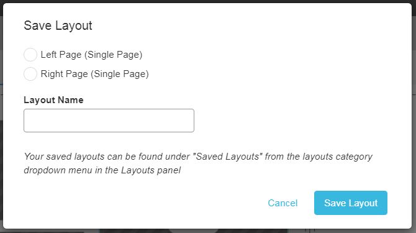Place cursor in the box under Layout Name
Image resolution: width=416 pixels, height=233 pixels.
click(109, 121)
